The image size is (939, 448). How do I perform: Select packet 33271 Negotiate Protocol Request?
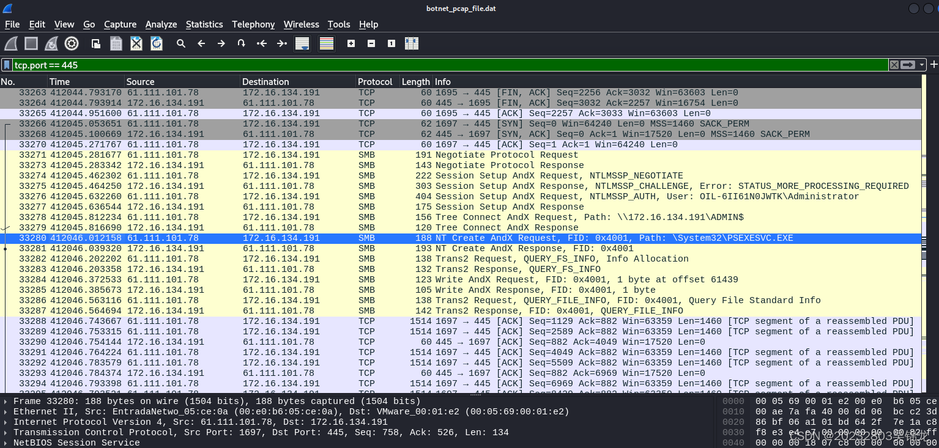(461, 155)
